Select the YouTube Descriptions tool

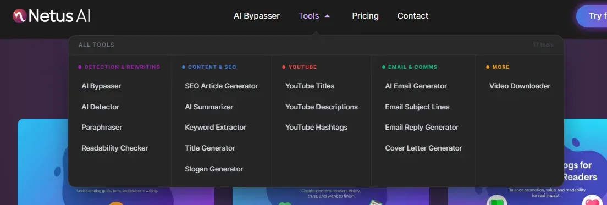coord(321,107)
